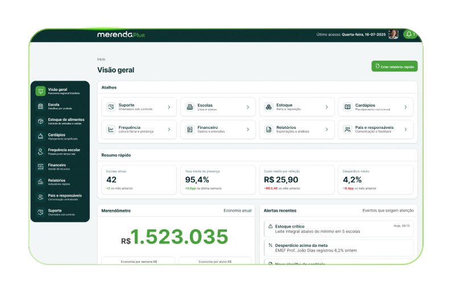Image resolution: width=452 pixels, height=294 pixels.
Task: Go to Pais e responsáveis in sidebar
Action: pos(60,197)
